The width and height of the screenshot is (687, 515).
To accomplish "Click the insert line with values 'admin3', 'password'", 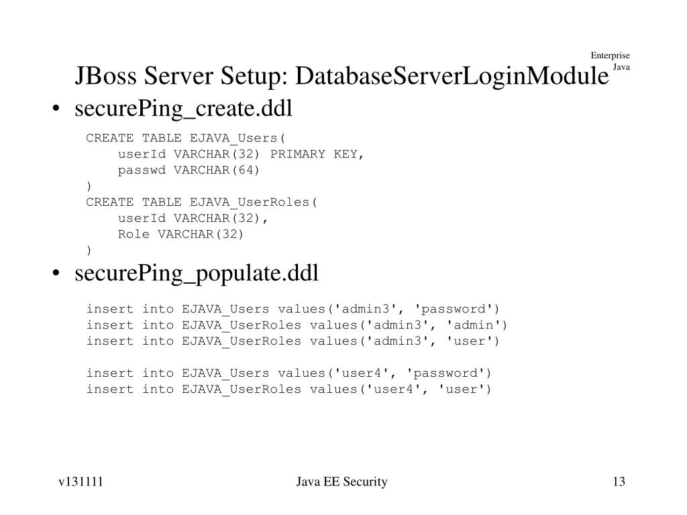I will [293, 309].
